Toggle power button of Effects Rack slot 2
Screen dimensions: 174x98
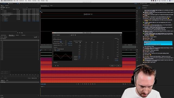coord(2,41)
